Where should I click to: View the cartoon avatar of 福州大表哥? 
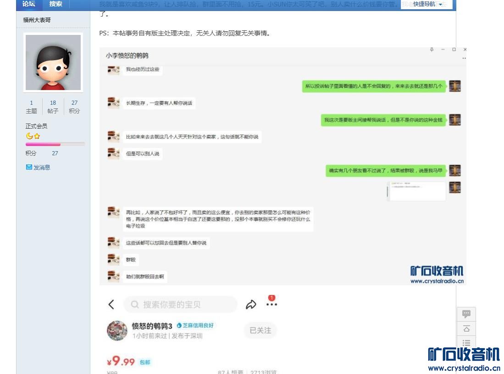(x=53, y=62)
